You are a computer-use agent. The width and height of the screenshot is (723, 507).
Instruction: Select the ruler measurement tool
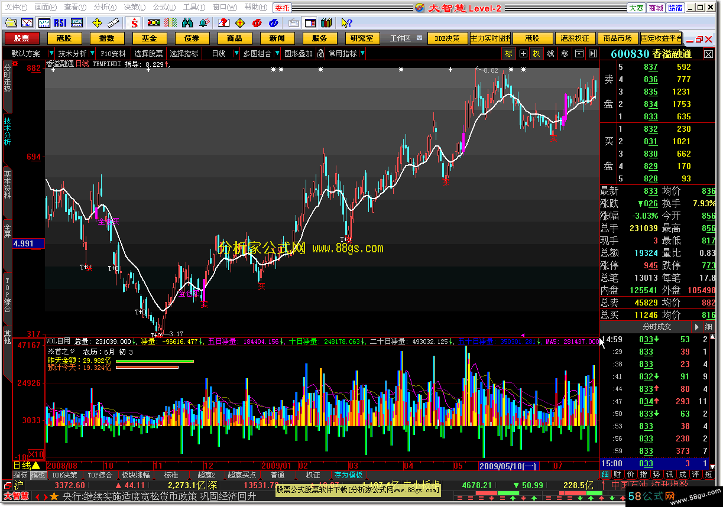click(x=114, y=23)
